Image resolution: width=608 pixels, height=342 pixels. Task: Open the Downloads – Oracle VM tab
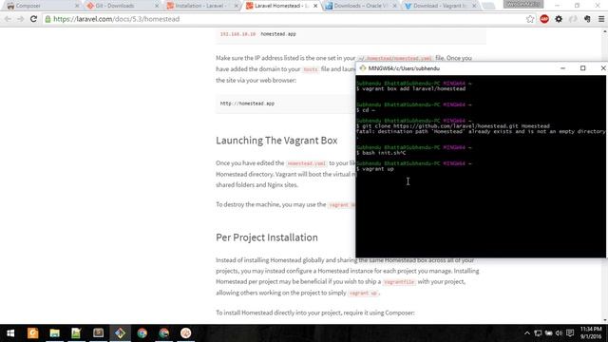[360, 6]
